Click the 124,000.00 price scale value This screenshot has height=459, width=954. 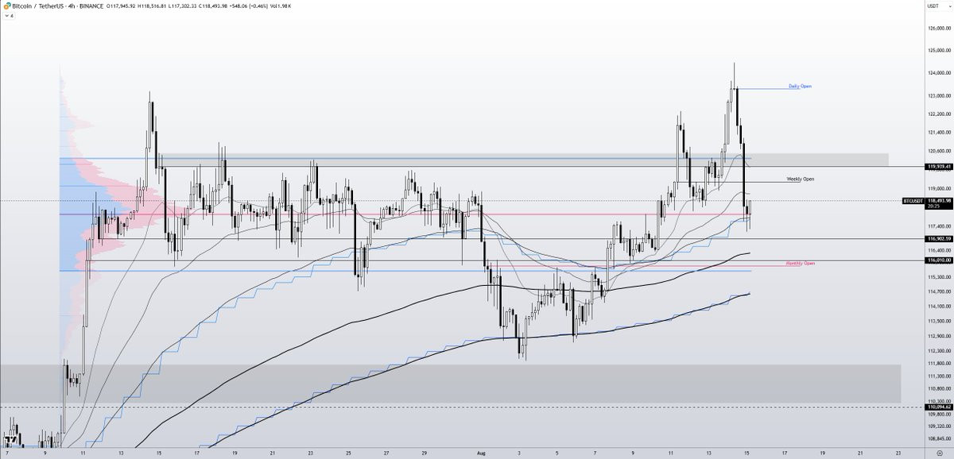[938, 74]
